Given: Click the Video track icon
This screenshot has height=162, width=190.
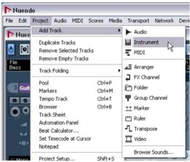Looking at the screenshot, I should click(x=128, y=139).
